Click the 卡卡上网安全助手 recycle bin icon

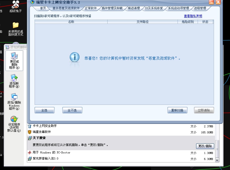point(30,126)
